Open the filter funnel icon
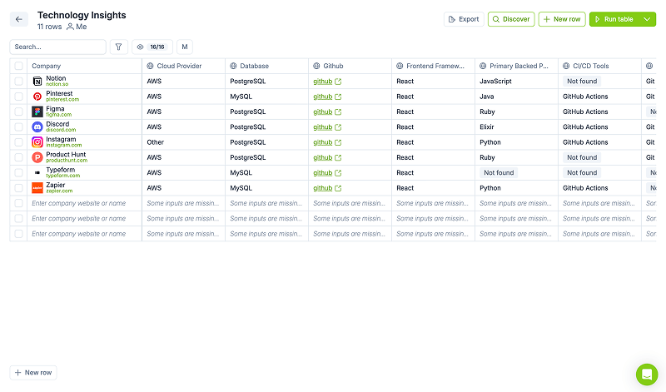This screenshot has height=392, width=666. click(119, 47)
